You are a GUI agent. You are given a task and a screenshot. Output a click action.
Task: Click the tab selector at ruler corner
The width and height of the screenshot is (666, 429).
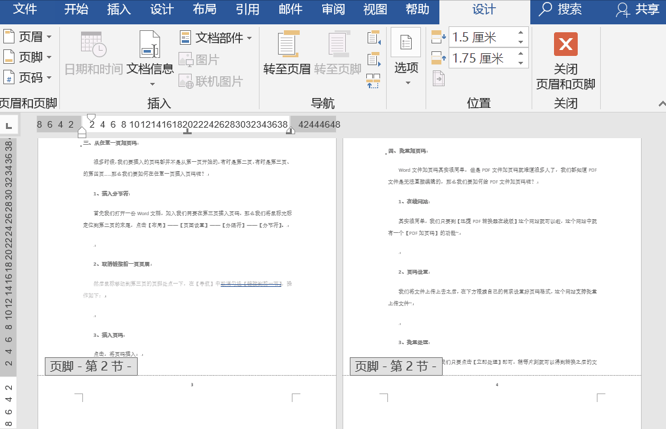click(9, 126)
